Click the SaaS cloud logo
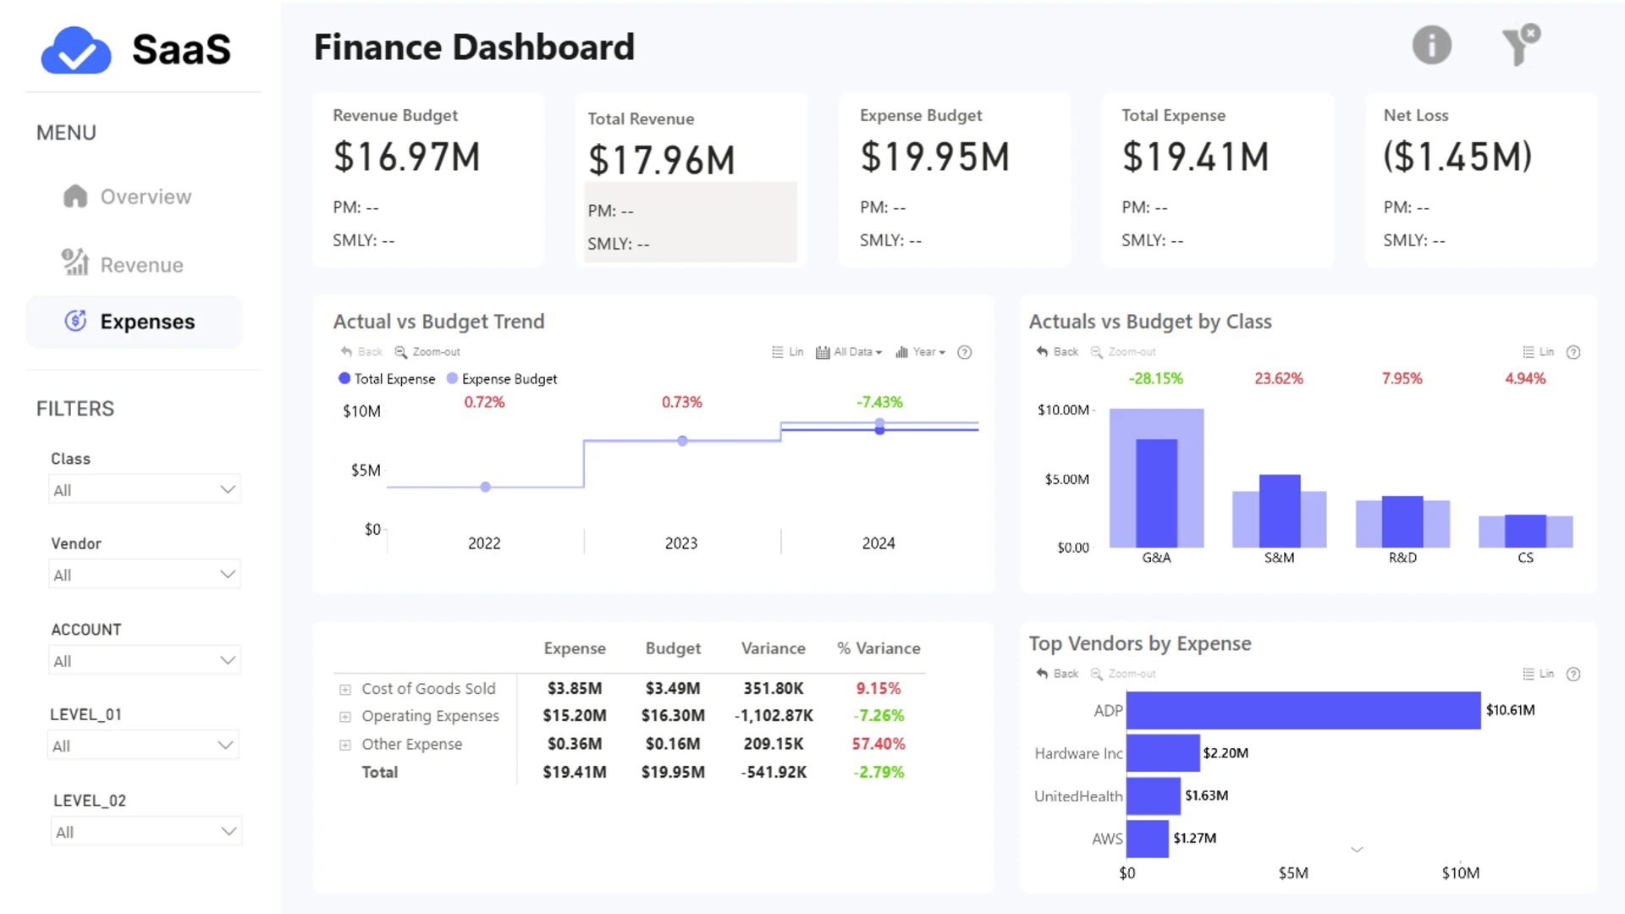This screenshot has width=1625, height=914. point(76,50)
